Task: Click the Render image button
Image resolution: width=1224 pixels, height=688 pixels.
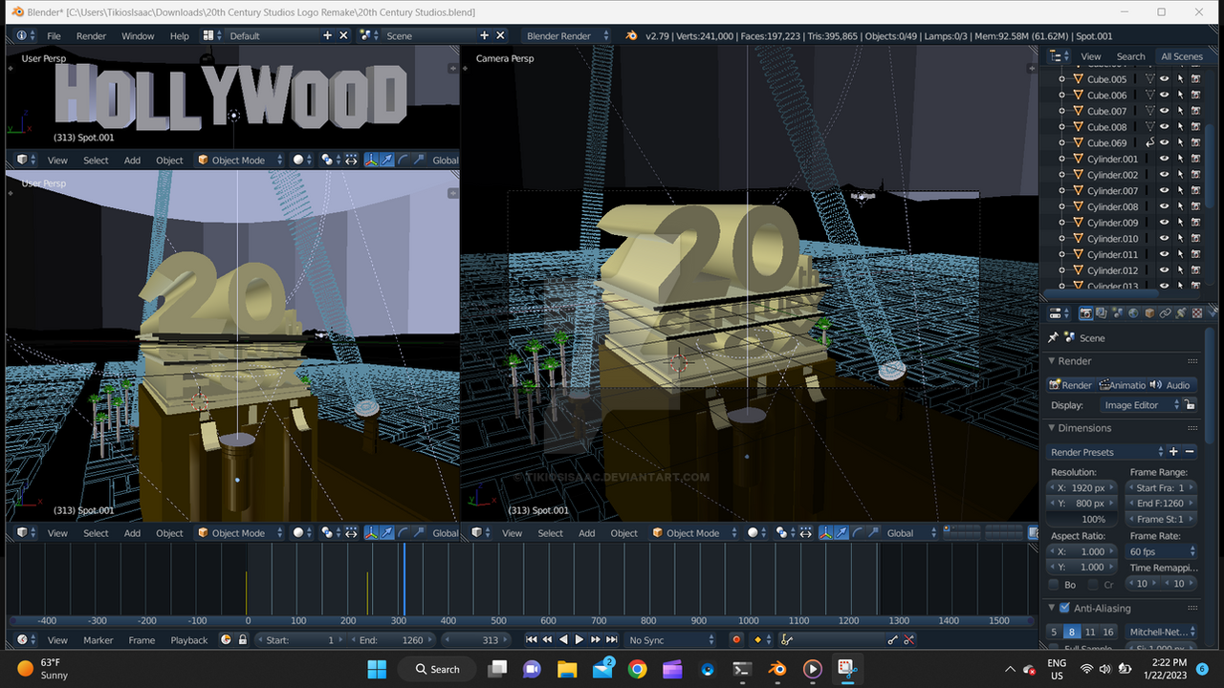Action: click(1071, 385)
